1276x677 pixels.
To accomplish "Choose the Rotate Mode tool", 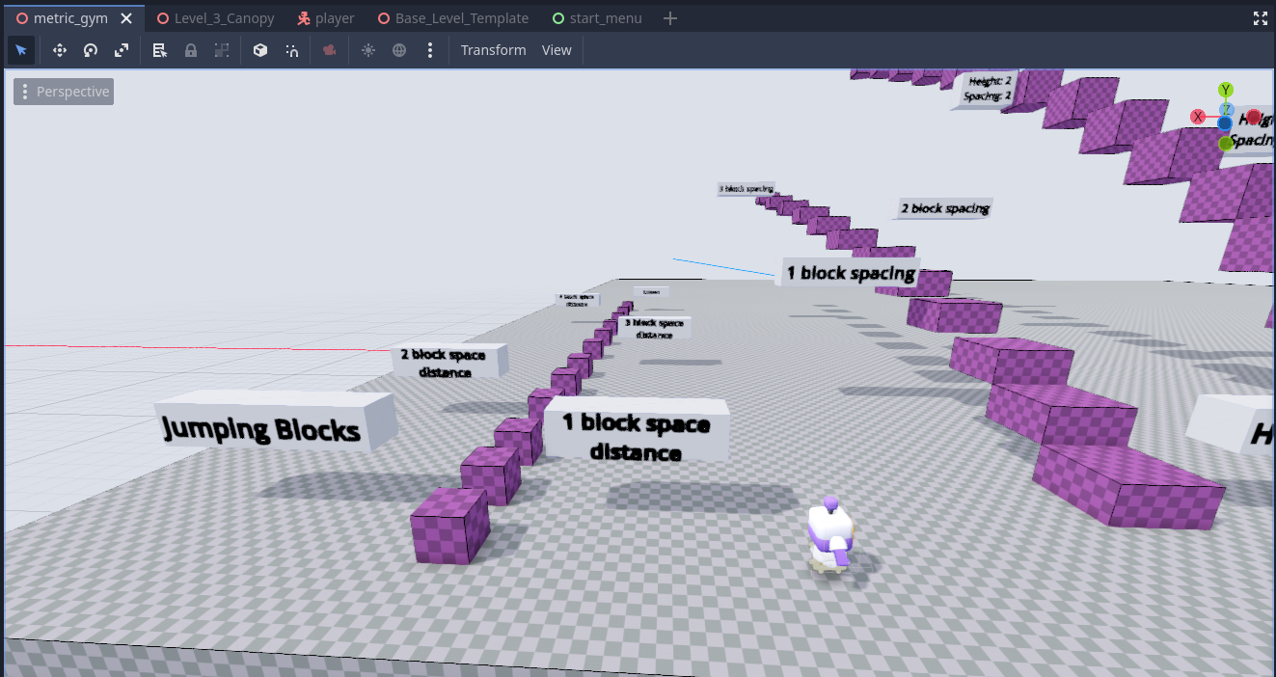I will (91, 50).
